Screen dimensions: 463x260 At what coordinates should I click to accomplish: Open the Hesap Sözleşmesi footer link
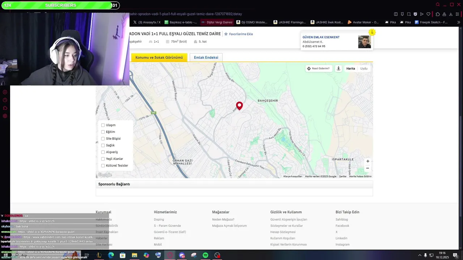point(283,232)
